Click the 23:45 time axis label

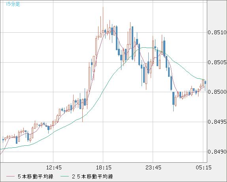click(153, 167)
